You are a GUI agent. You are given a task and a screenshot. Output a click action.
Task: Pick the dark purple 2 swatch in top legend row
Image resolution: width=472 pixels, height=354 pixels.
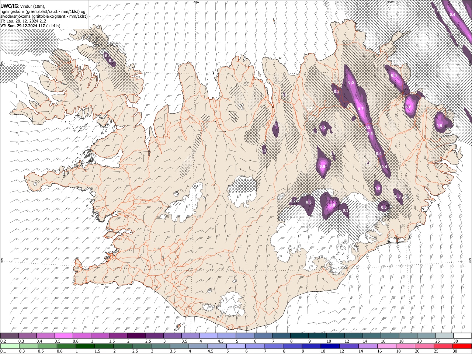pos(136,336)
